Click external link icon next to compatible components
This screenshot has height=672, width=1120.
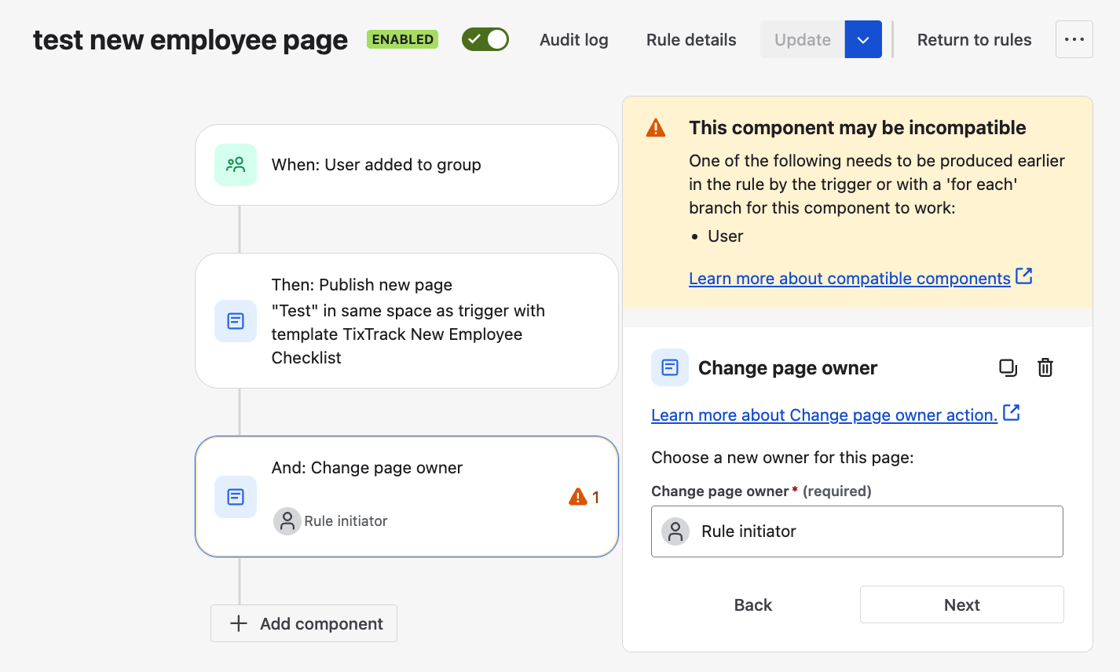point(1024,276)
